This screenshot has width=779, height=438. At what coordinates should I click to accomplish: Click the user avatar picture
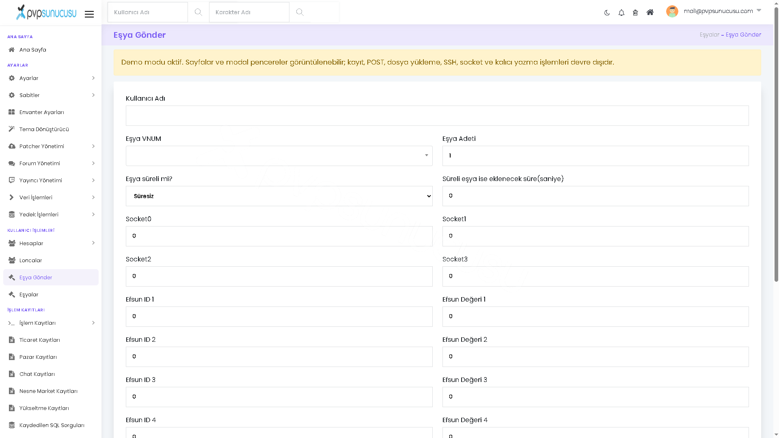[x=672, y=11]
